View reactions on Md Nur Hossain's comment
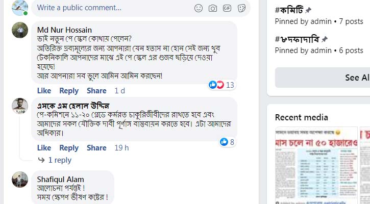 pos(221,85)
